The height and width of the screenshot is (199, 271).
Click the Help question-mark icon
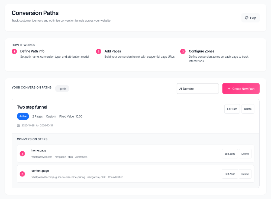tap(247, 18)
